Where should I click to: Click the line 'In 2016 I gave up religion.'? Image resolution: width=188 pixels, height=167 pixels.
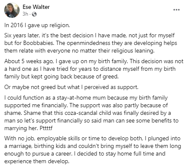point(37,25)
